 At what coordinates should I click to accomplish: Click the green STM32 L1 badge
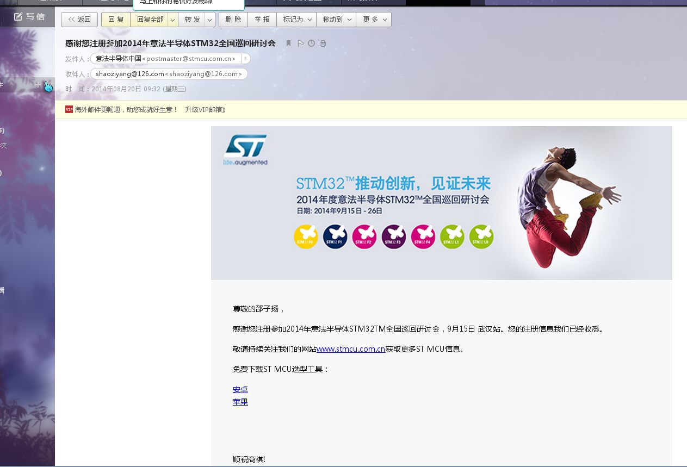point(452,237)
